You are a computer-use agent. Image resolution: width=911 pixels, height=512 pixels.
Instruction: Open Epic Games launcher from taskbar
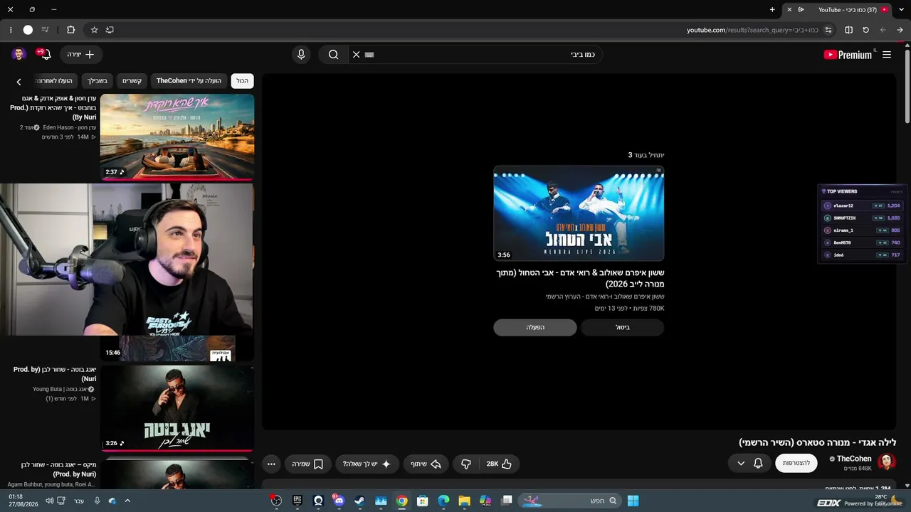pyautogui.click(x=297, y=501)
